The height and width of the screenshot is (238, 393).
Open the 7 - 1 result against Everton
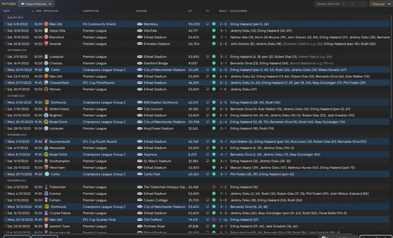point(223,194)
